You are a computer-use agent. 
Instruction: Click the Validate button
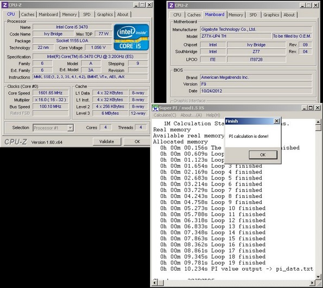(x=107, y=142)
